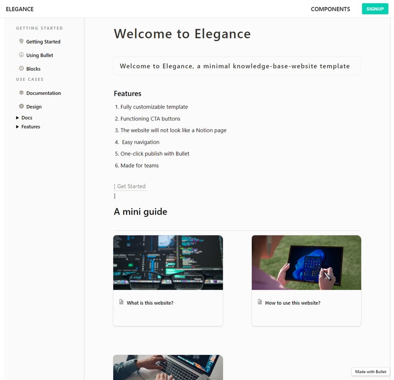
Task: Go to the Elegance home logo
Action: click(20, 9)
